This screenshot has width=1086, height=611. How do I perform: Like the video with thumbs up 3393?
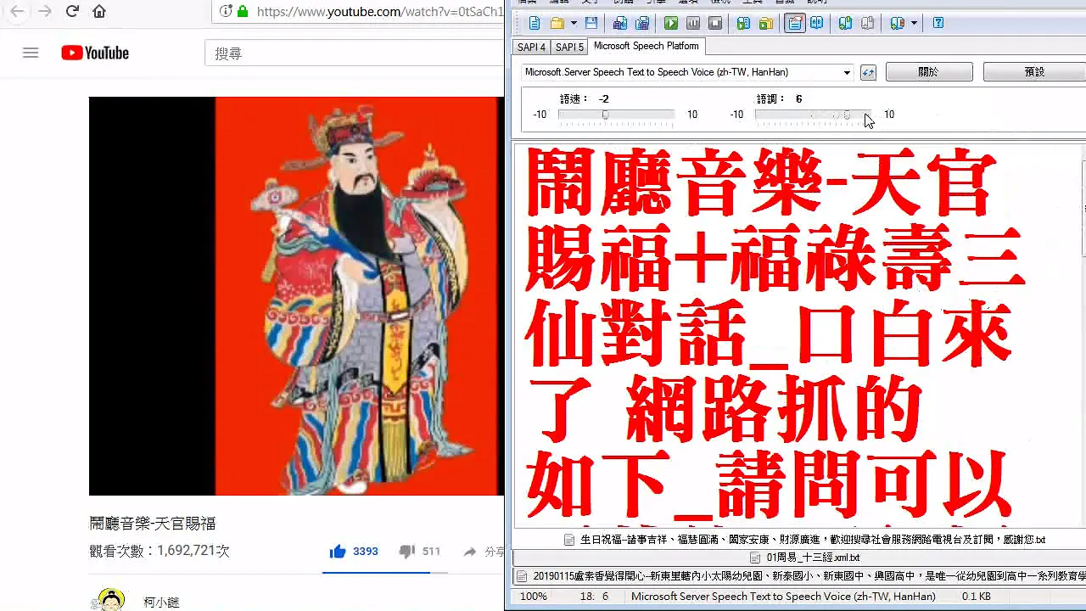tap(354, 552)
